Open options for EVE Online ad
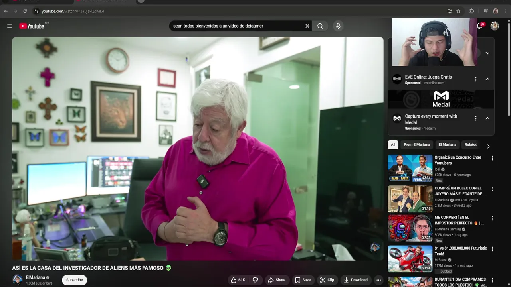 click(475, 79)
